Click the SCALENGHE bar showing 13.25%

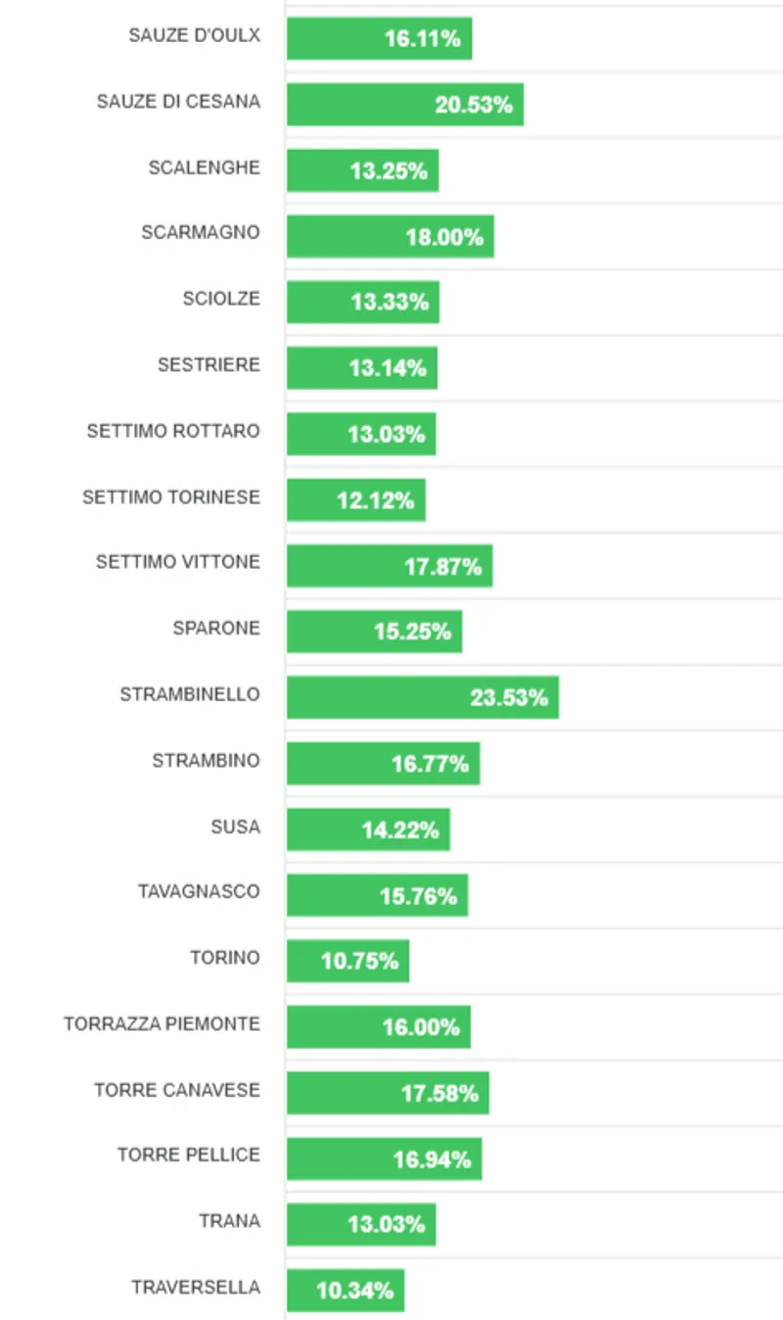click(362, 170)
